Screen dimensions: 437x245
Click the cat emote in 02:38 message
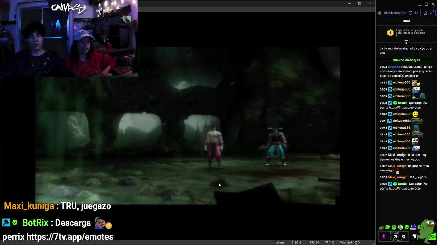(x=416, y=83)
